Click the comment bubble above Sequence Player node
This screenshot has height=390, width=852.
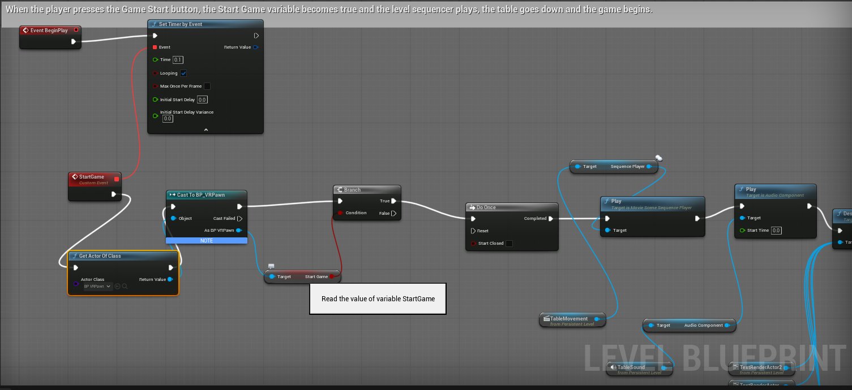click(x=659, y=158)
